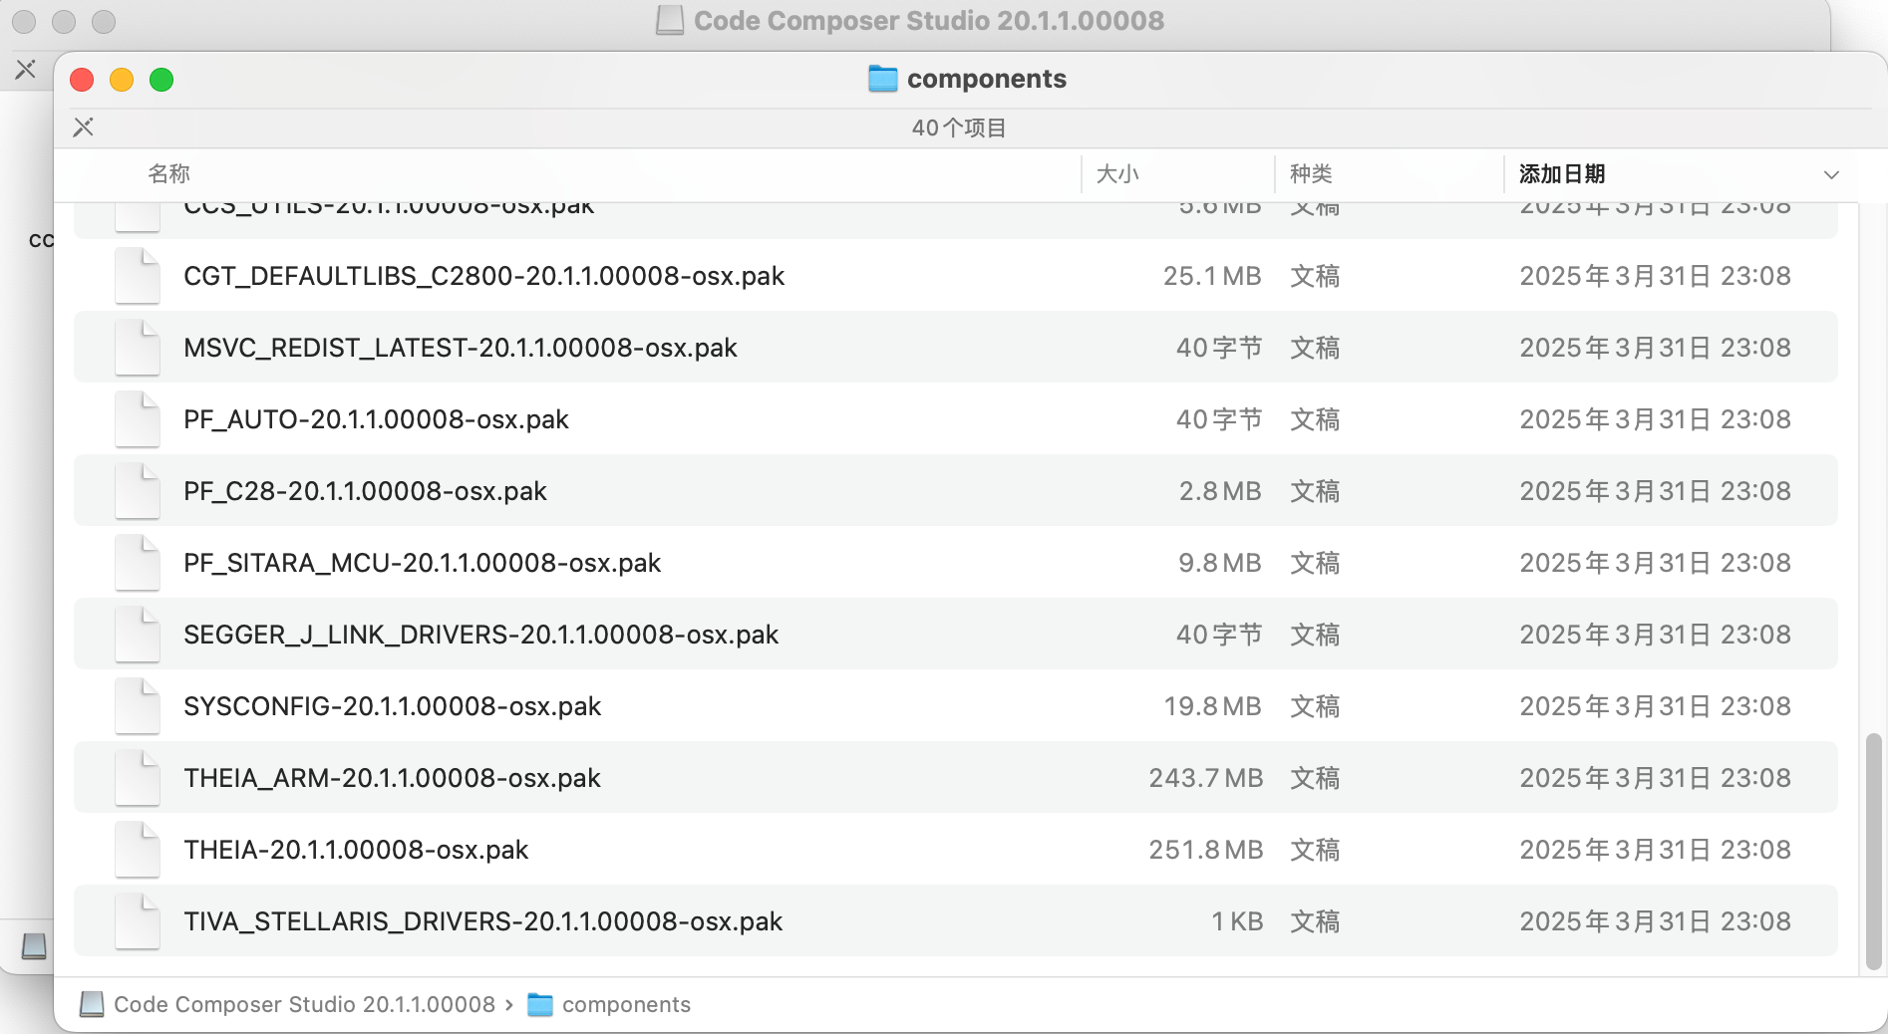Screen dimensions: 1888x1034
Task: Click the components folder icon in path bar
Action: 539,1004
